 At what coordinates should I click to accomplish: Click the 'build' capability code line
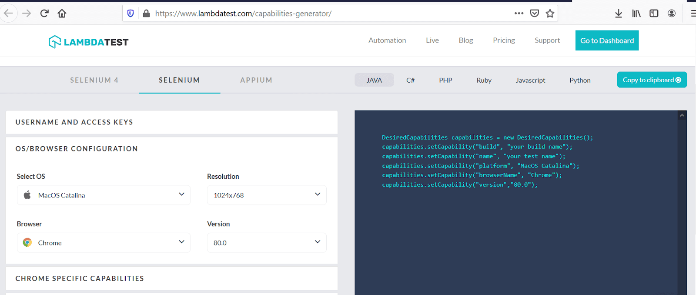tap(477, 147)
